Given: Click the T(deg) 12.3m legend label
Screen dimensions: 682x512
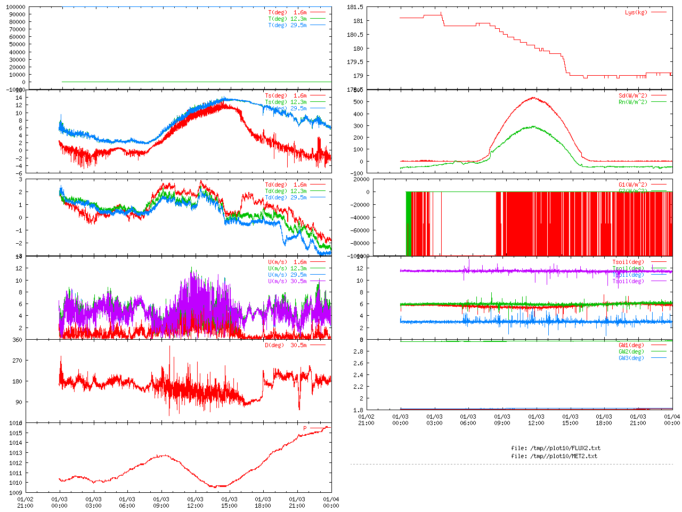Looking at the screenshot, I should pos(287,19).
